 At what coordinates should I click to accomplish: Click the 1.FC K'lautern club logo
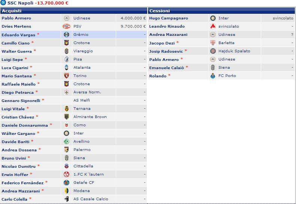(66, 174)
